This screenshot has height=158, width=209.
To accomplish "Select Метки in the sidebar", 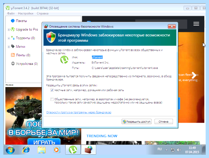I will (21, 46).
